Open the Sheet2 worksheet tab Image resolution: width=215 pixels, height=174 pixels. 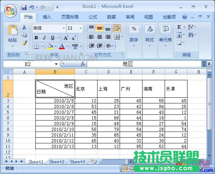click(56, 162)
